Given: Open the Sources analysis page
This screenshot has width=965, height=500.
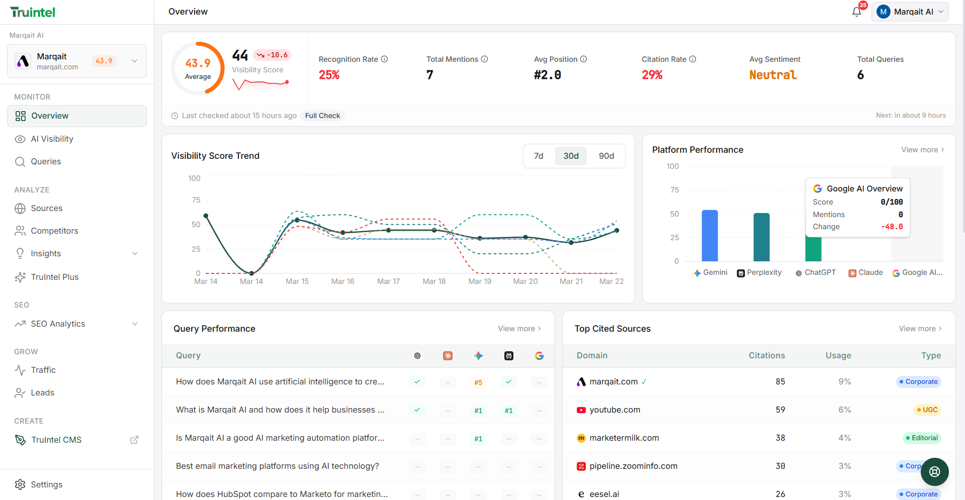Looking at the screenshot, I should [x=46, y=208].
